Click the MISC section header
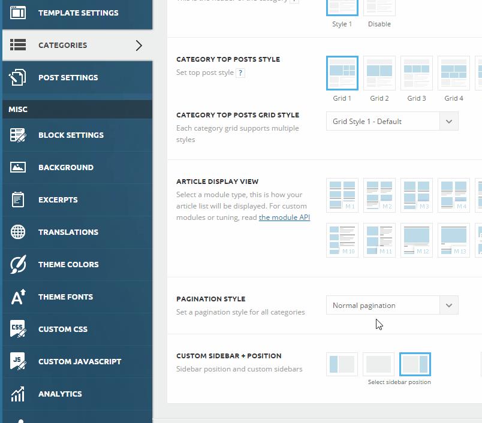 [77, 110]
